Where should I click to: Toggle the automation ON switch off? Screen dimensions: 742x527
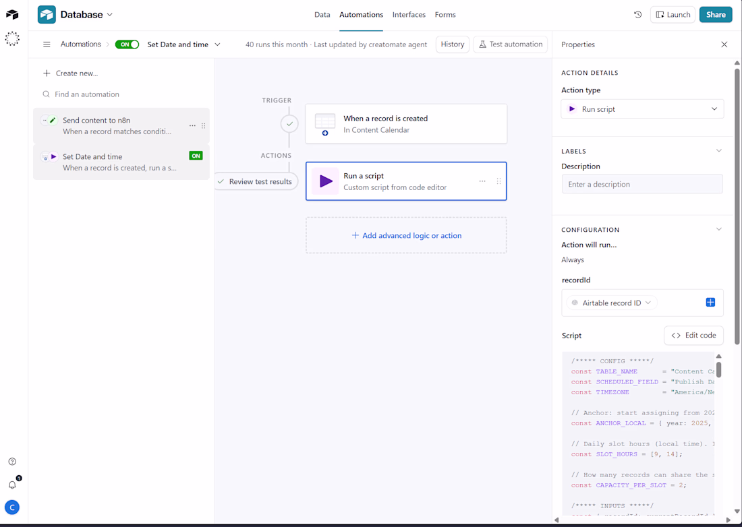[127, 44]
